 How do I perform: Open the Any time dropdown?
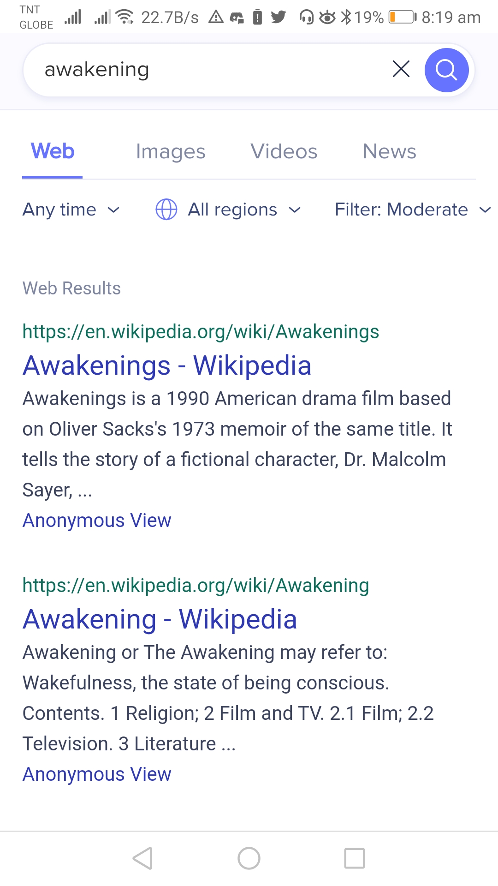click(x=71, y=210)
